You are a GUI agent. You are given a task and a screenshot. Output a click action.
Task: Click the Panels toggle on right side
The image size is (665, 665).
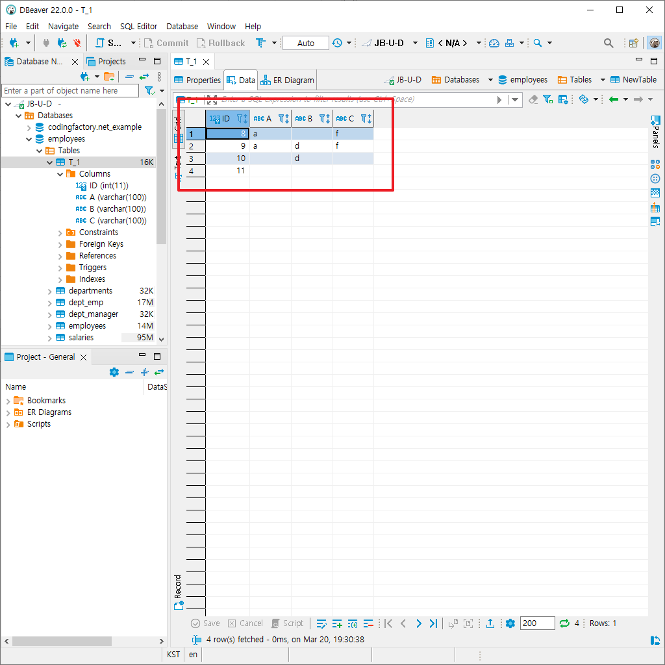pyautogui.click(x=655, y=132)
